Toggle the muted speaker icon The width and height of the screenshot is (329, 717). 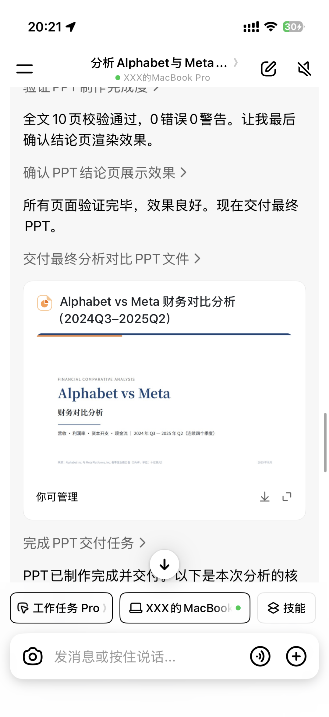click(x=304, y=69)
